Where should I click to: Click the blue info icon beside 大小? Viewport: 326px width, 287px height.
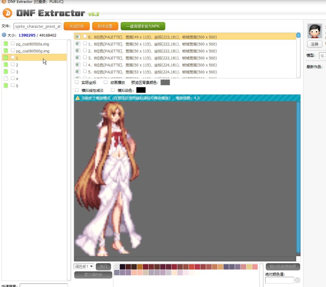click(4, 35)
